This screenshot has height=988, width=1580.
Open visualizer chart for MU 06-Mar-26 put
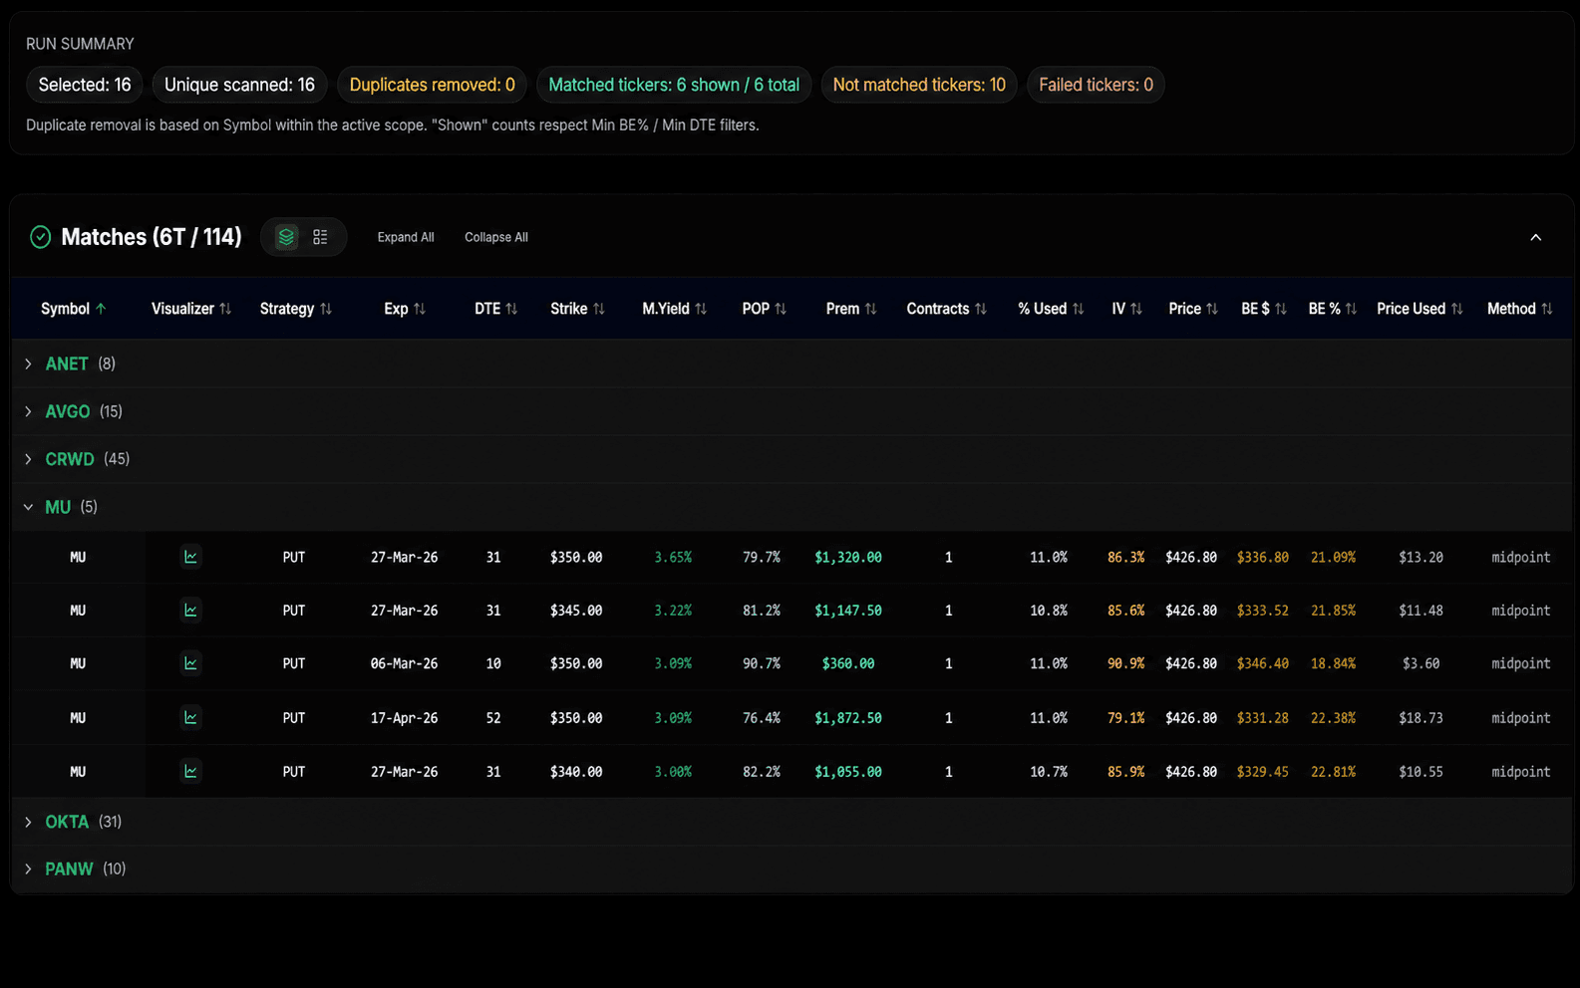tap(190, 663)
